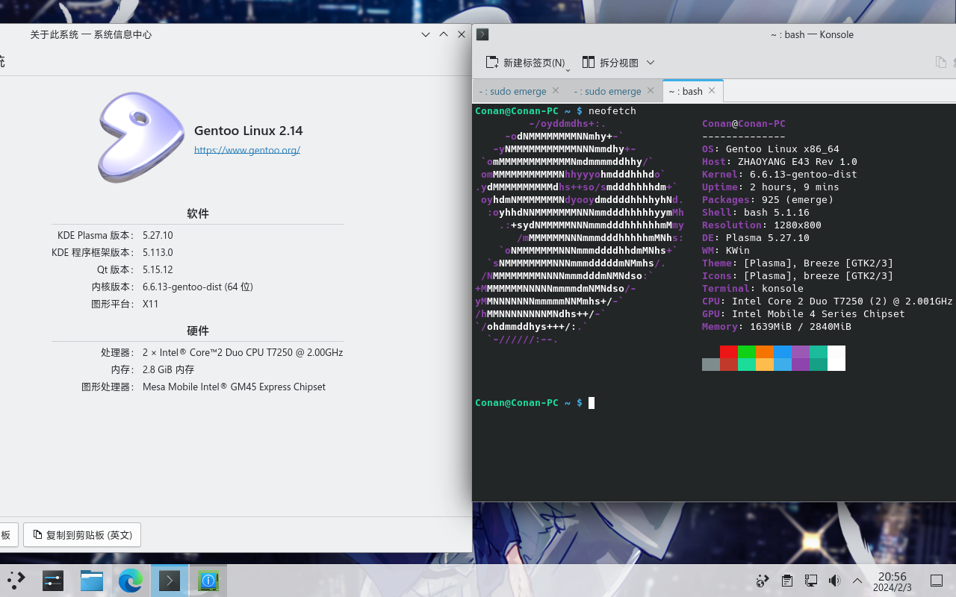Expand hidden system tray icons arrow
The image size is (956, 597).
857,581
